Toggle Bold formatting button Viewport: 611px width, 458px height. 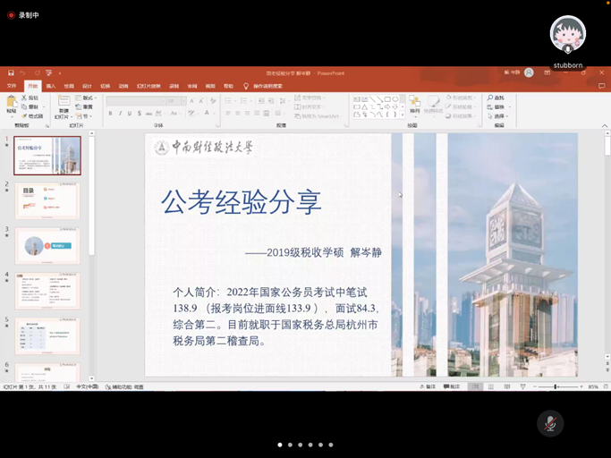[110, 114]
